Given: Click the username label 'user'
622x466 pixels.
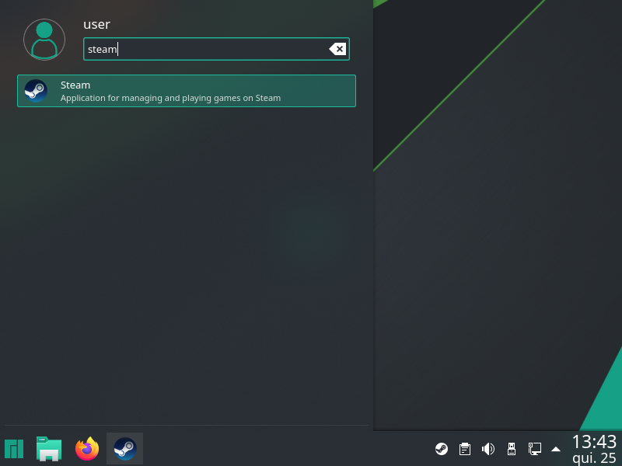Looking at the screenshot, I should pos(96,24).
